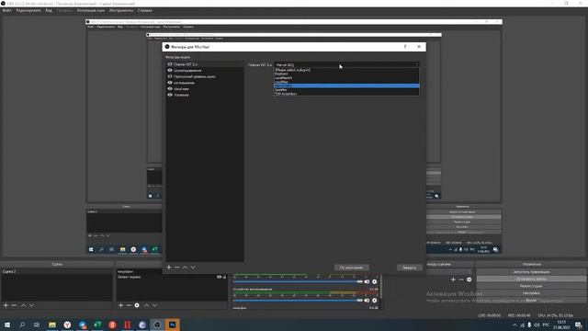
Task: Move source up in the sources panel
Action: pos(146,305)
